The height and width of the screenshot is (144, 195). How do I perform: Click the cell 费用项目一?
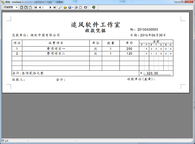(x=56, y=49)
